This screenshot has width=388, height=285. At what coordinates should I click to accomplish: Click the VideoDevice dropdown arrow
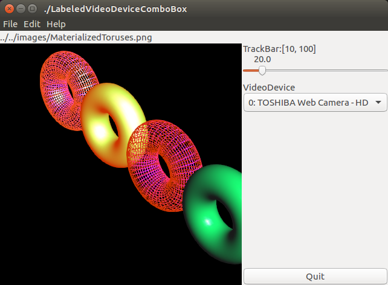[378, 102]
